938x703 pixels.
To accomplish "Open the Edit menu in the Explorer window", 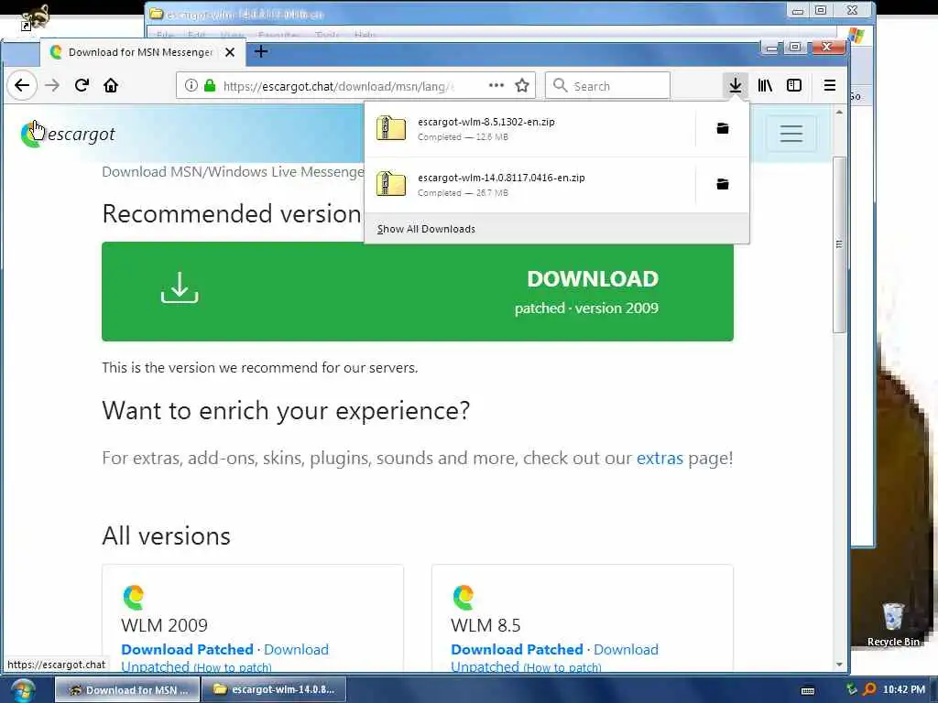I will [196, 36].
